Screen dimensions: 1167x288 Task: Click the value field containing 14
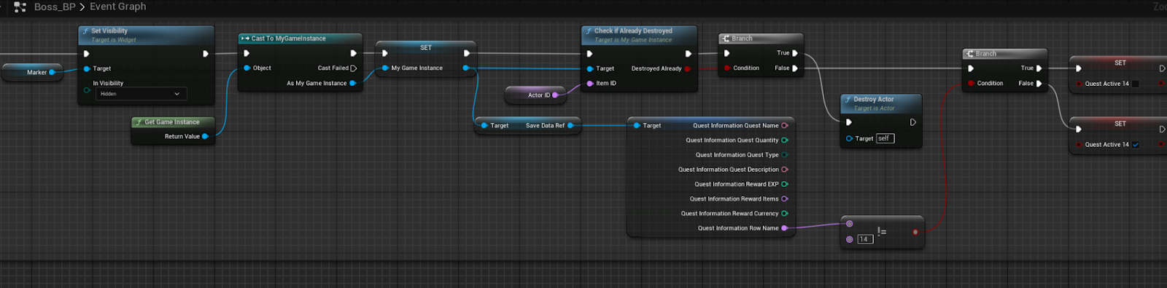[x=865, y=239]
